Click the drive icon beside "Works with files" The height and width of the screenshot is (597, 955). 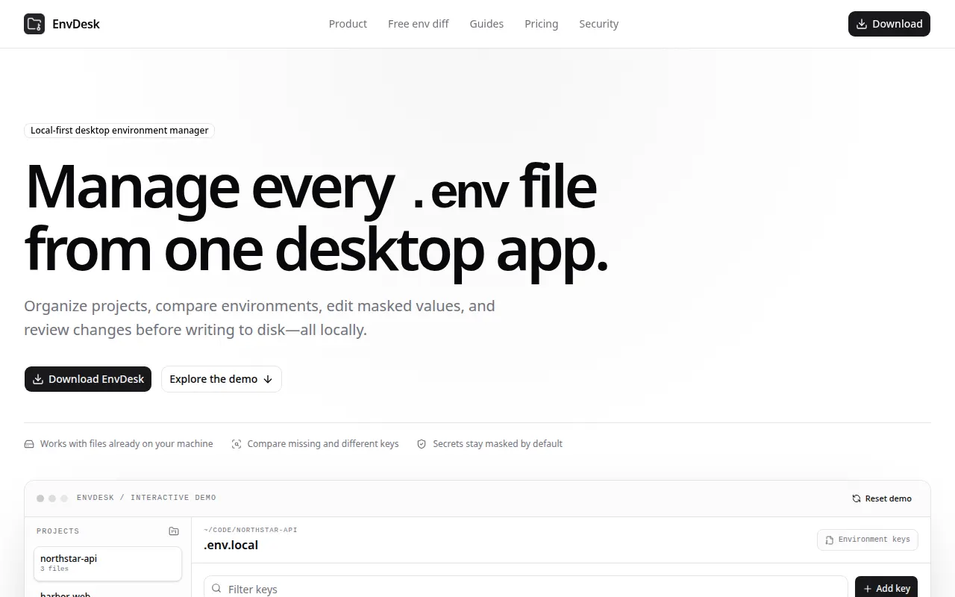(29, 444)
